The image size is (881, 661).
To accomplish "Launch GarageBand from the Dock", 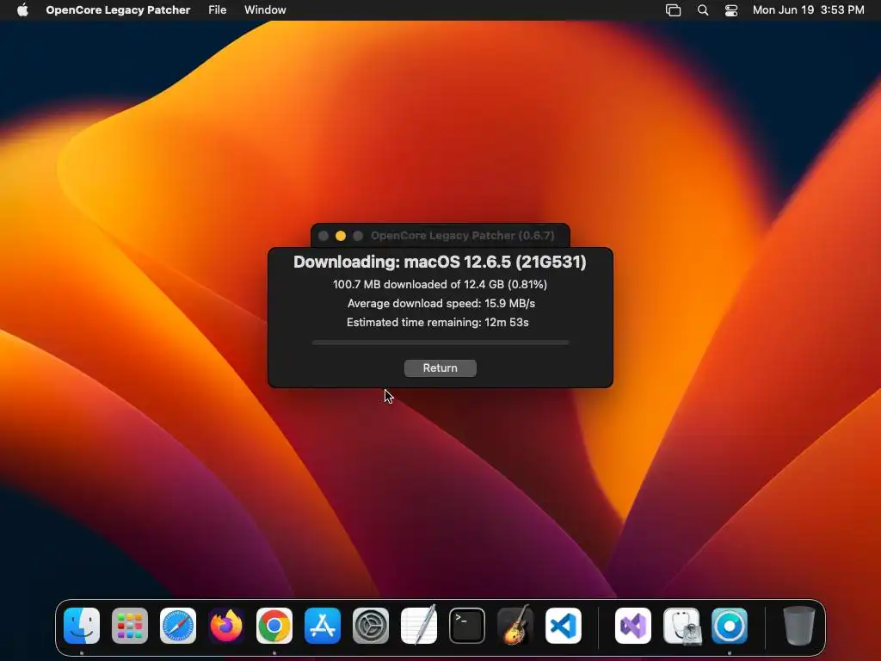I will [515, 625].
